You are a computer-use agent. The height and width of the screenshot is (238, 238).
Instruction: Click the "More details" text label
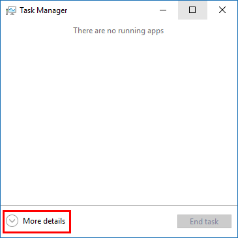(44, 221)
